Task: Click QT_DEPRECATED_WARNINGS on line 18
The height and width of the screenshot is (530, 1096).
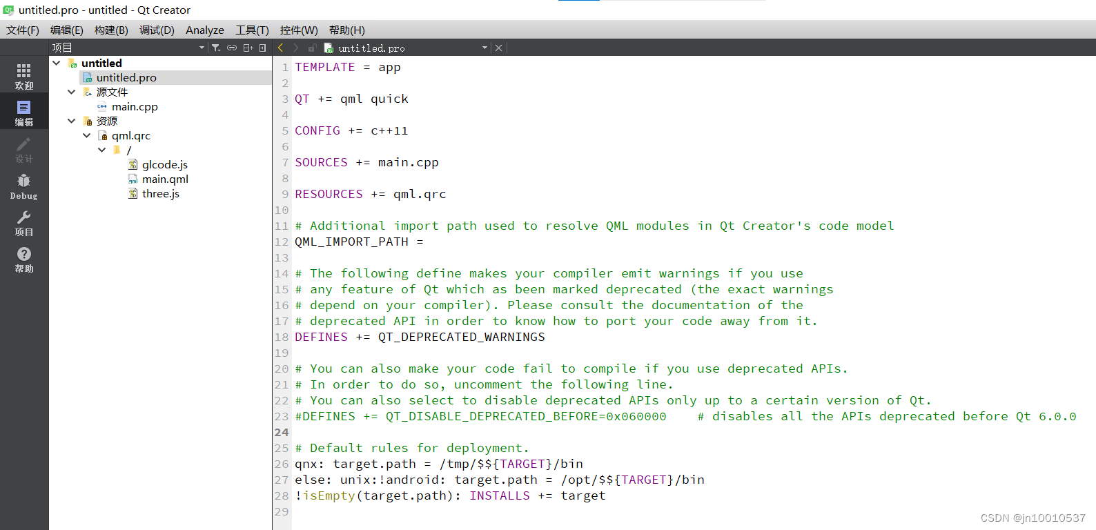Action: point(461,337)
